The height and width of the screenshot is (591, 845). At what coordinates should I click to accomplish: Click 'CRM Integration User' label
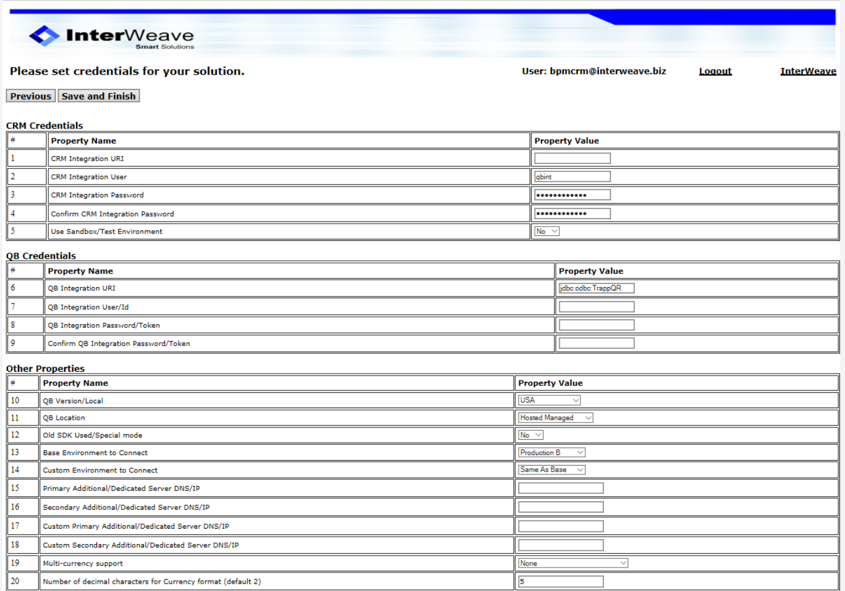(x=88, y=177)
